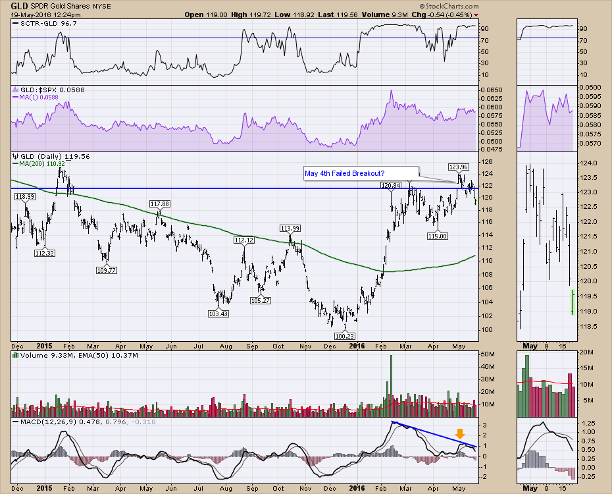Click the purple MA(1) 0.0588 legend
The width and height of the screenshot is (612, 494).
[36, 97]
